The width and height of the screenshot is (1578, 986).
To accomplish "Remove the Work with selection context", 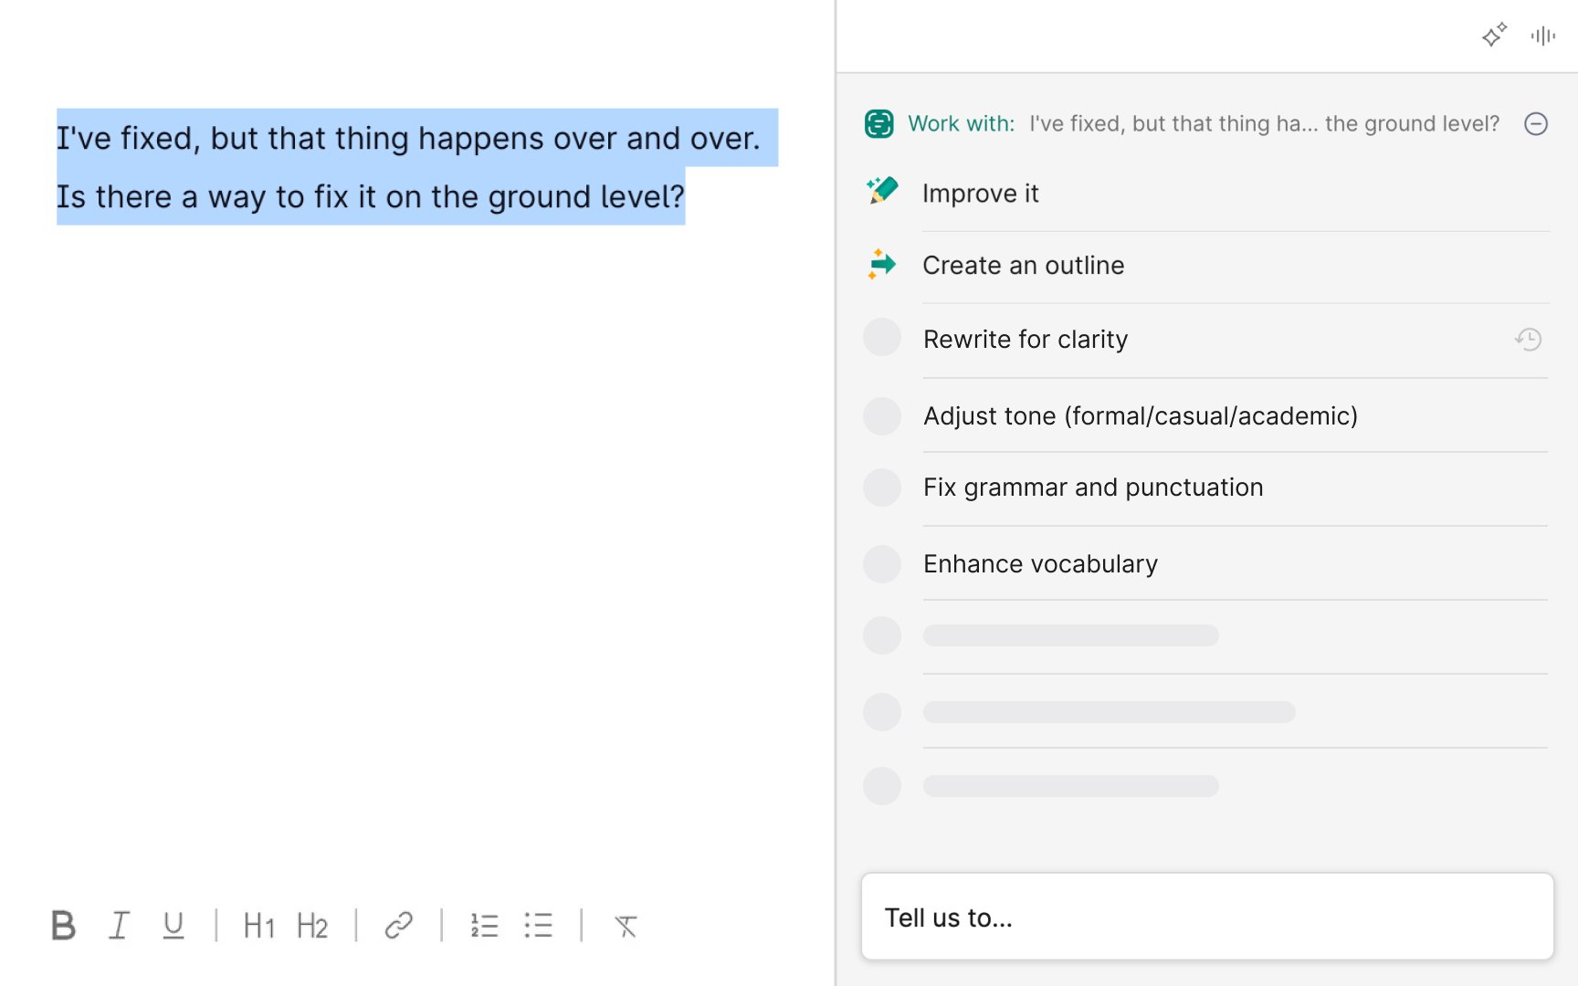I will click(x=1536, y=124).
